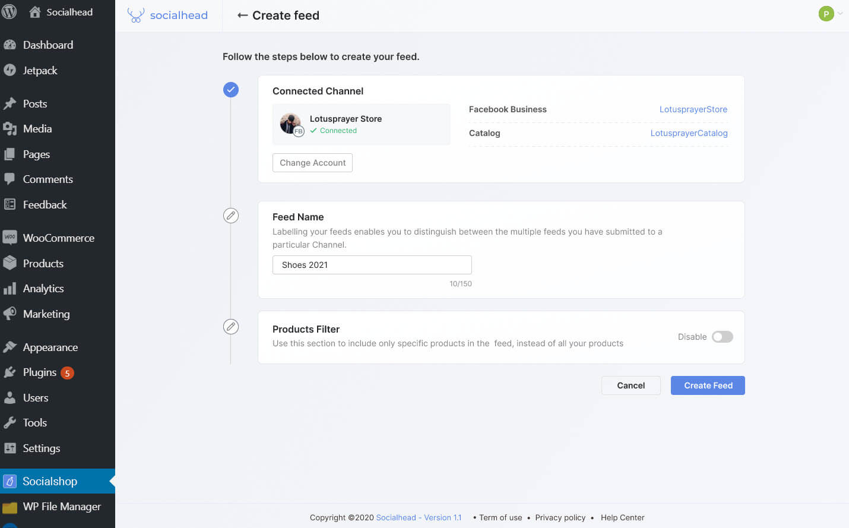Click the 10/150 character counter
Image resolution: width=849 pixels, height=528 pixels.
coord(460,284)
